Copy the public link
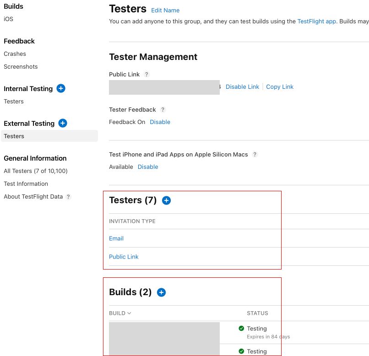 click(280, 87)
